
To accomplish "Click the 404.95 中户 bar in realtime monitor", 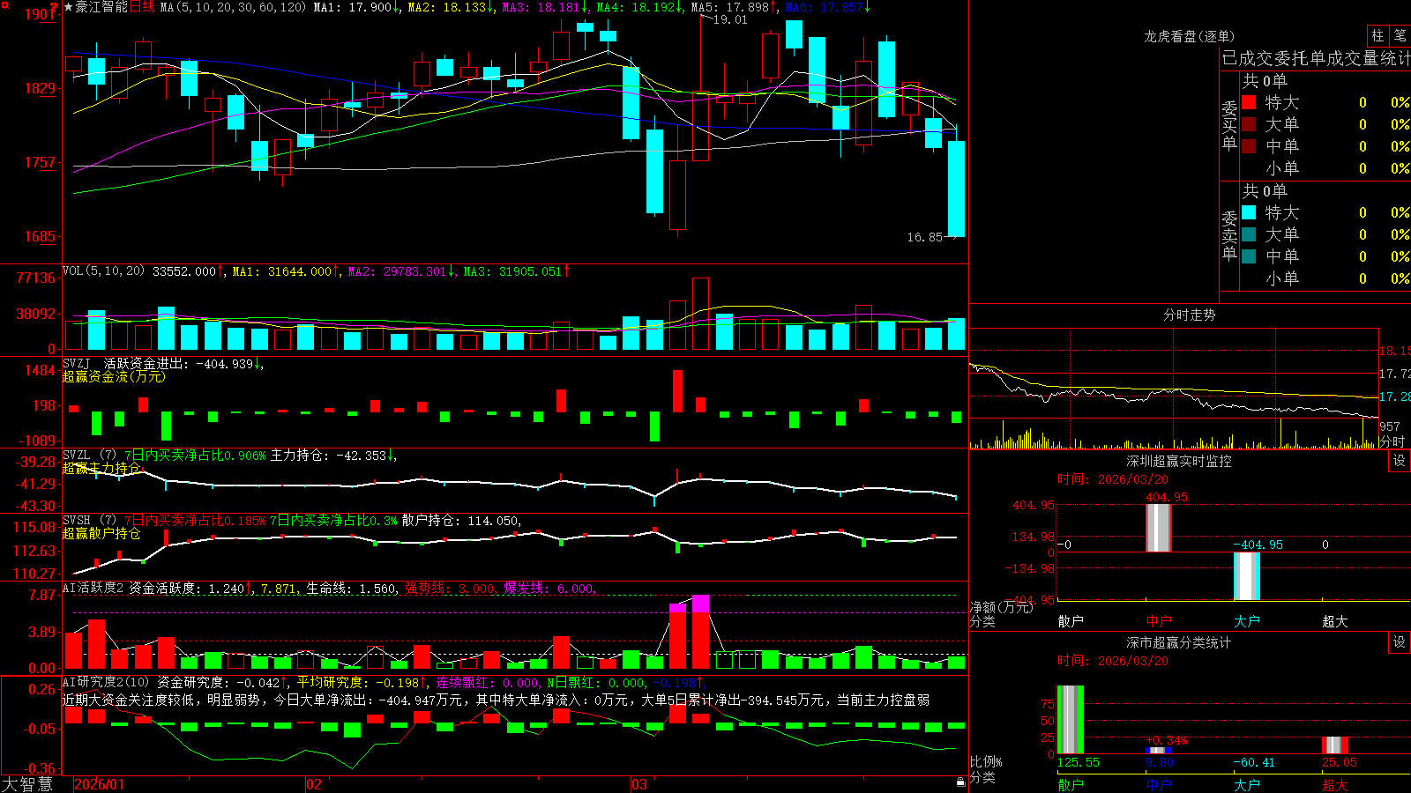I will coord(1159,528).
